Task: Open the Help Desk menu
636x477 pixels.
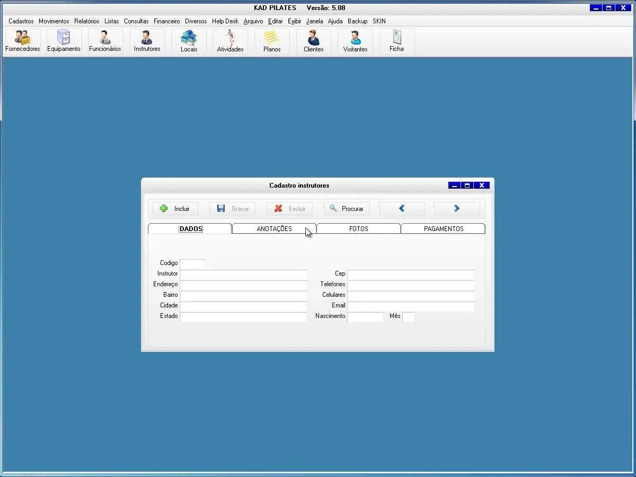Action: (x=225, y=21)
